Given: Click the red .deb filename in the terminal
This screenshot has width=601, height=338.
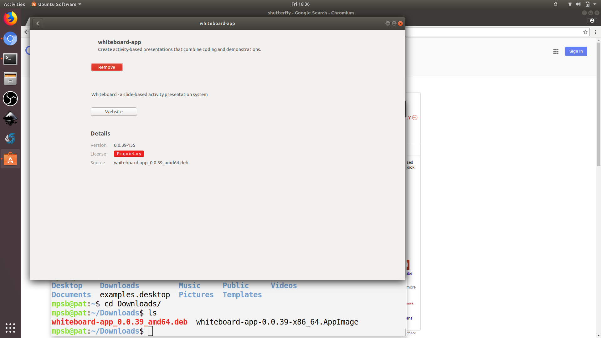Looking at the screenshot, I should coord(120,322).
